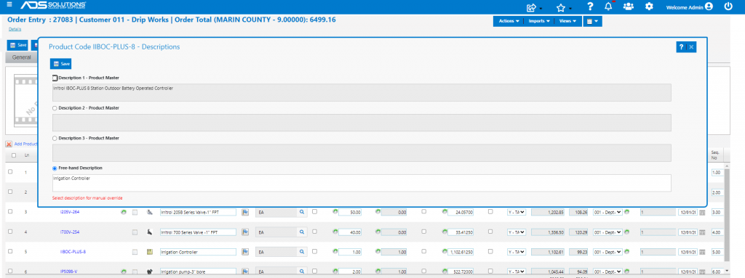Open the notifications bell icon
This screenshot has height=278, width=745.
click(608, 7)
